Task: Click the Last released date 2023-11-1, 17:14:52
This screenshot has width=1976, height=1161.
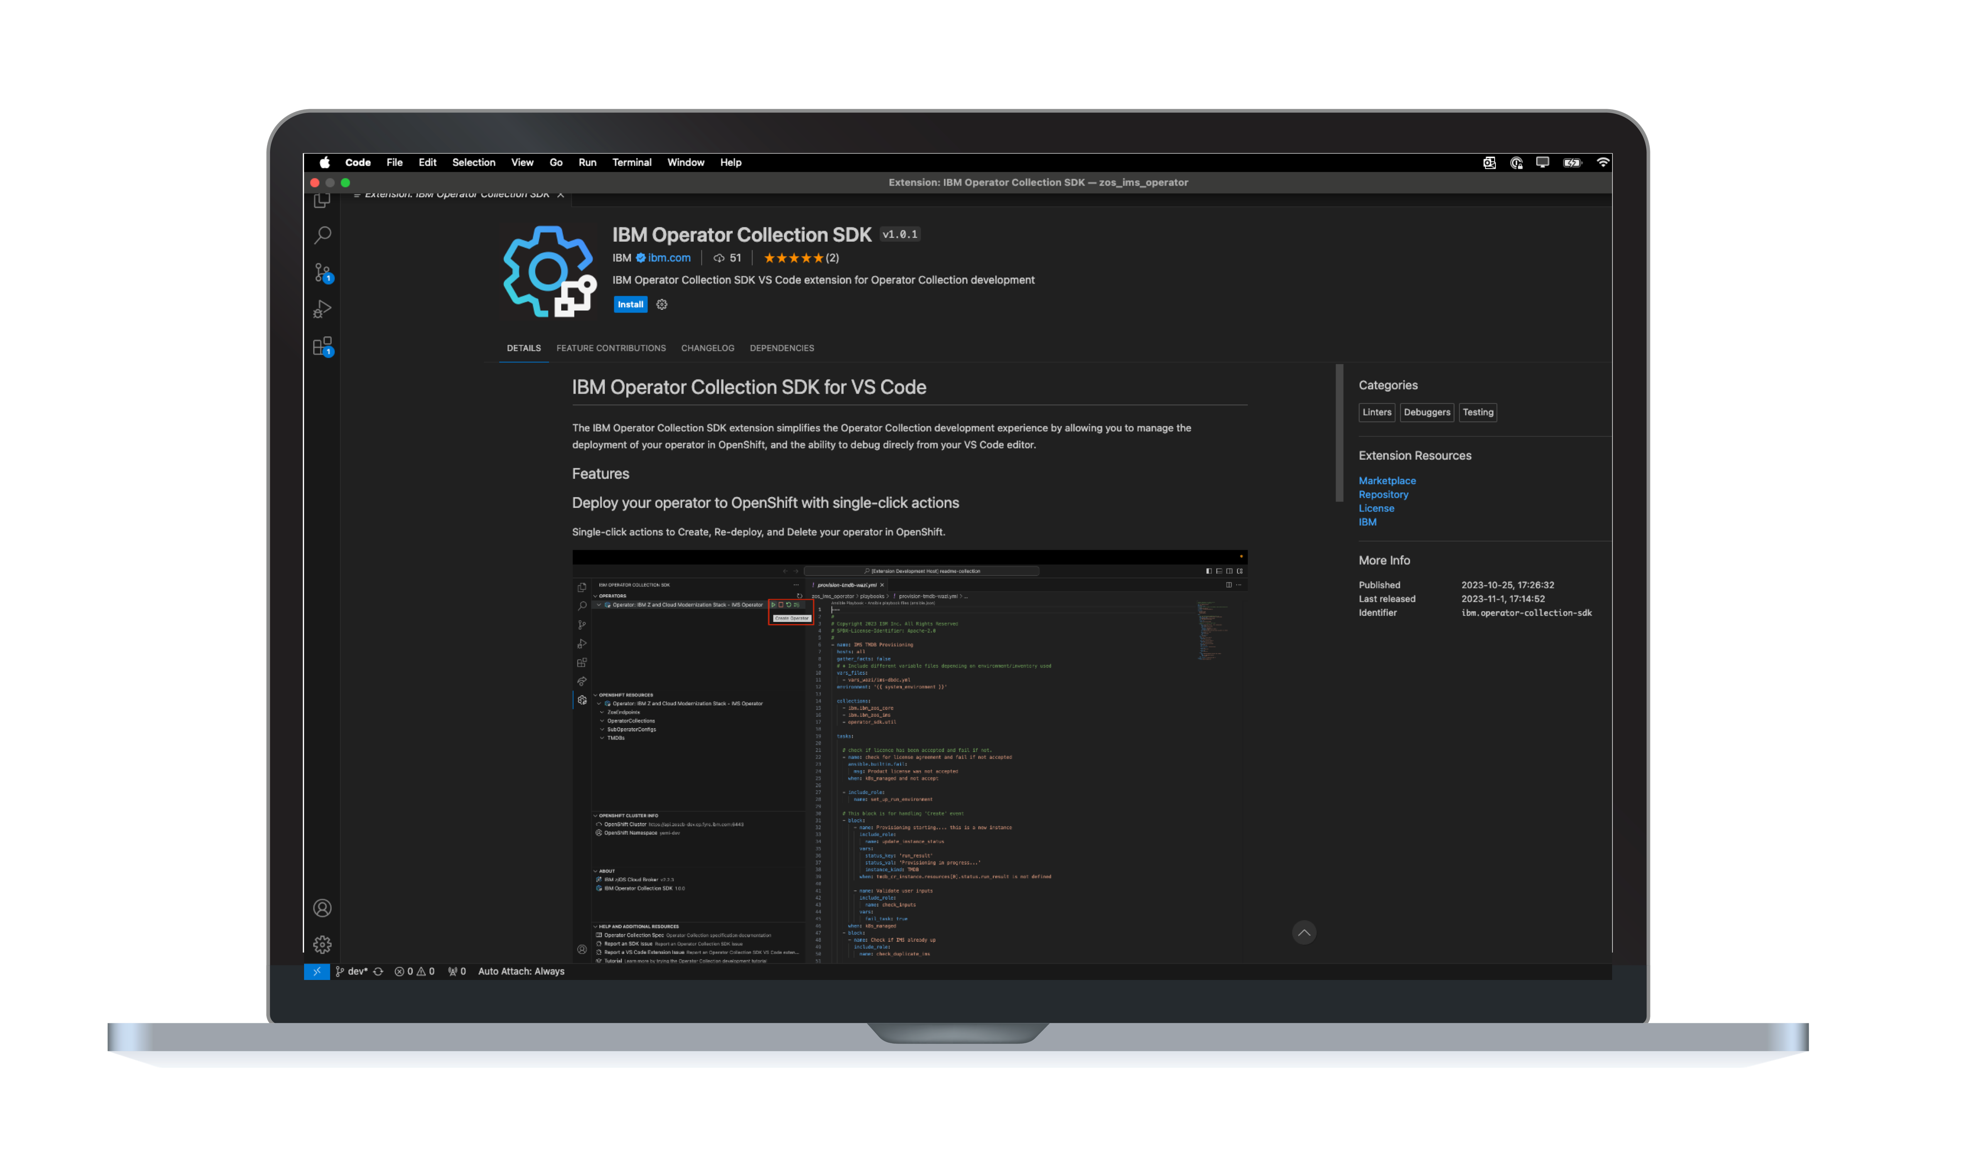Action: click(1503, 599)
